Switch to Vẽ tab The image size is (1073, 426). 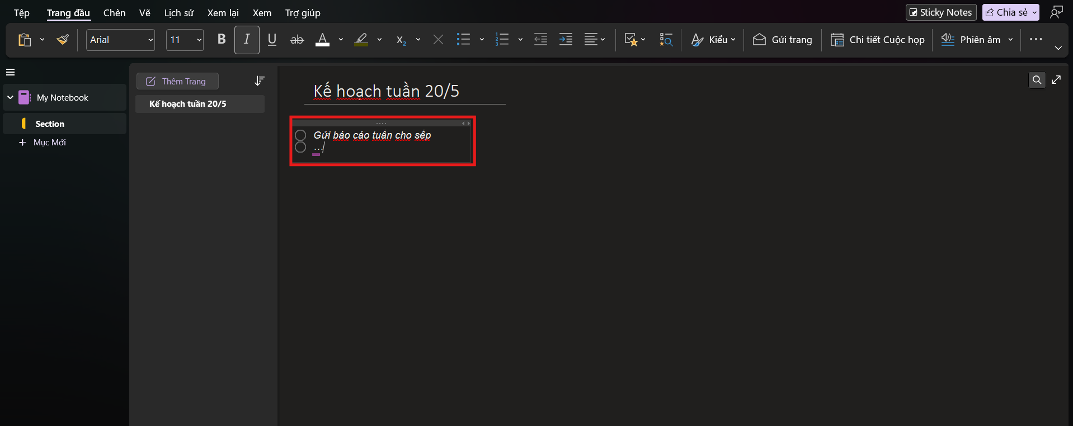point(145,13)
